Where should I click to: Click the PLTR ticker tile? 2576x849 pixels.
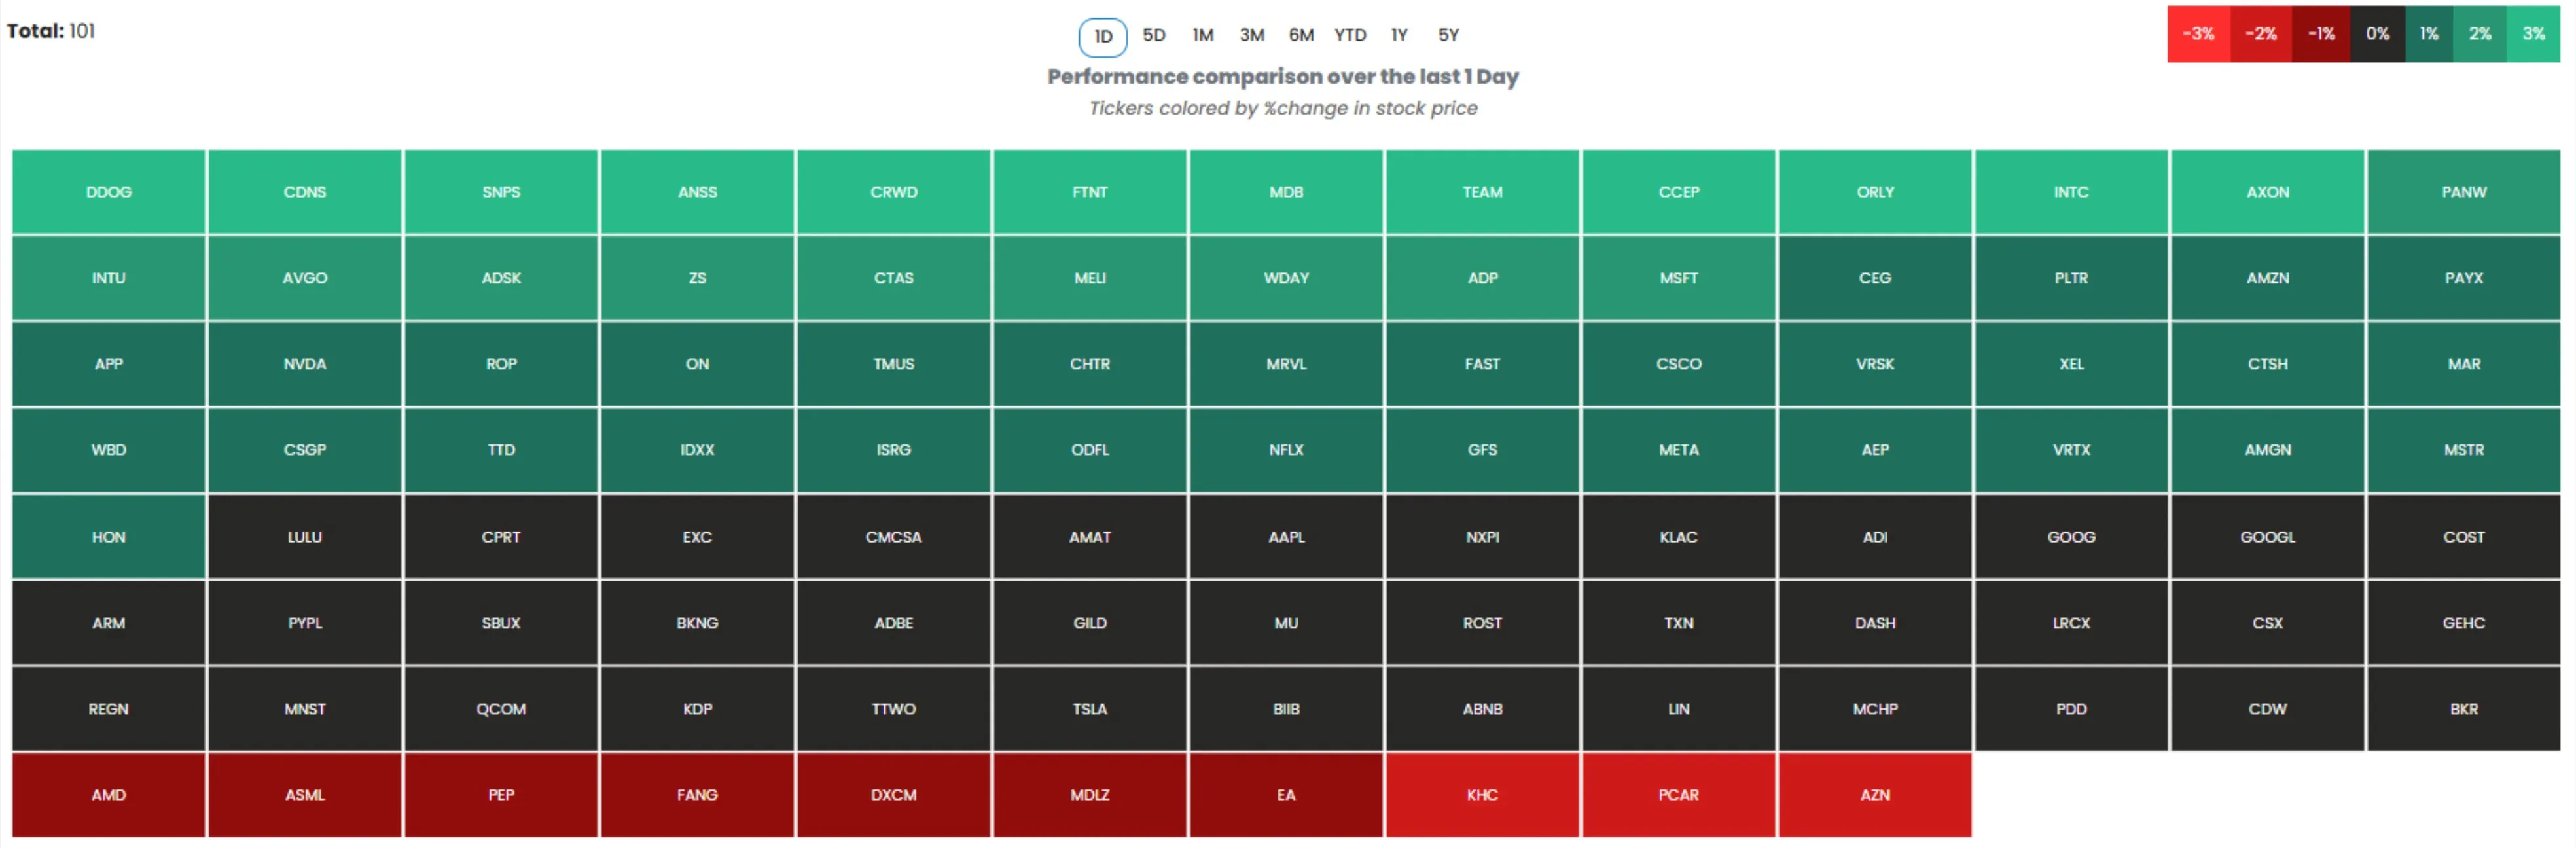[x=2071, y=278]
